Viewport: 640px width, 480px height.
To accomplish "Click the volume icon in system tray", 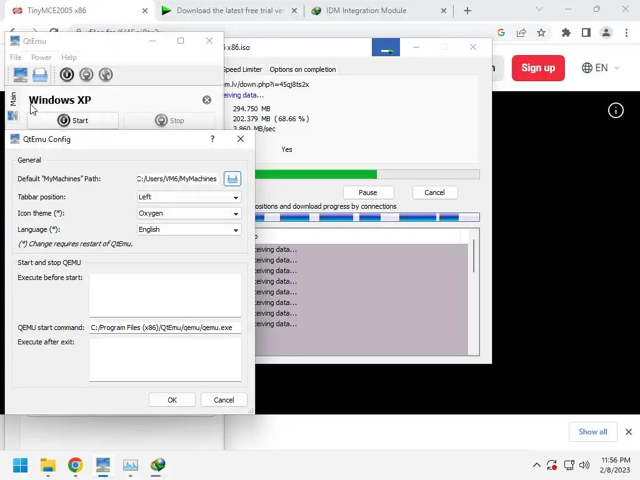I will (584, 465).
